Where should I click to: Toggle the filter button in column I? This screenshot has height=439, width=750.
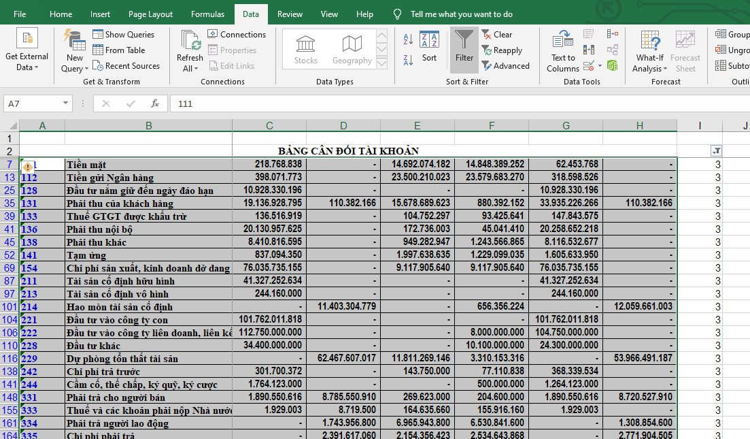pos(716,151)
